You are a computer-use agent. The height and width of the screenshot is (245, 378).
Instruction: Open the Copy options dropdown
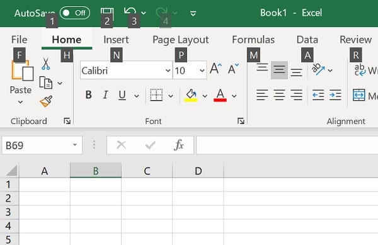(60, 83)
